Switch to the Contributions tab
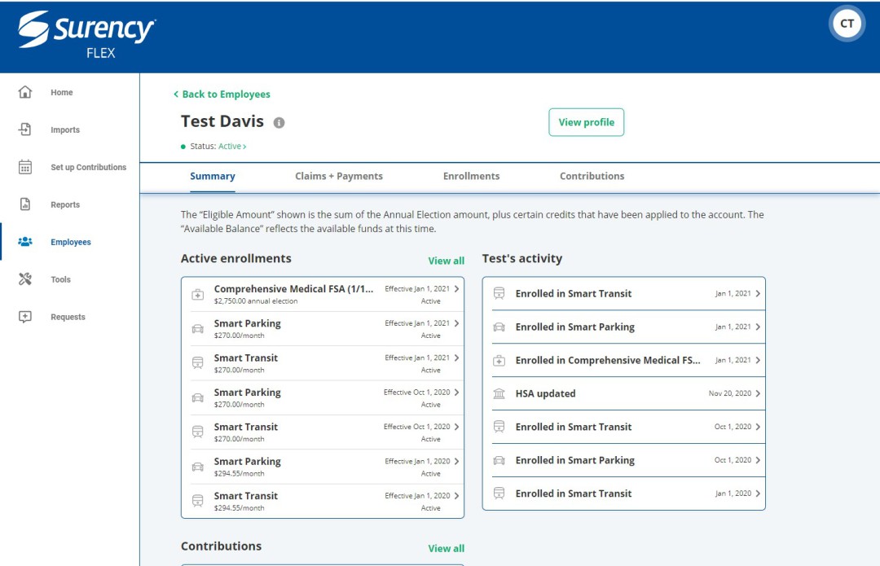The width and height of the screenshot is (880, 566). coord(592,176)
